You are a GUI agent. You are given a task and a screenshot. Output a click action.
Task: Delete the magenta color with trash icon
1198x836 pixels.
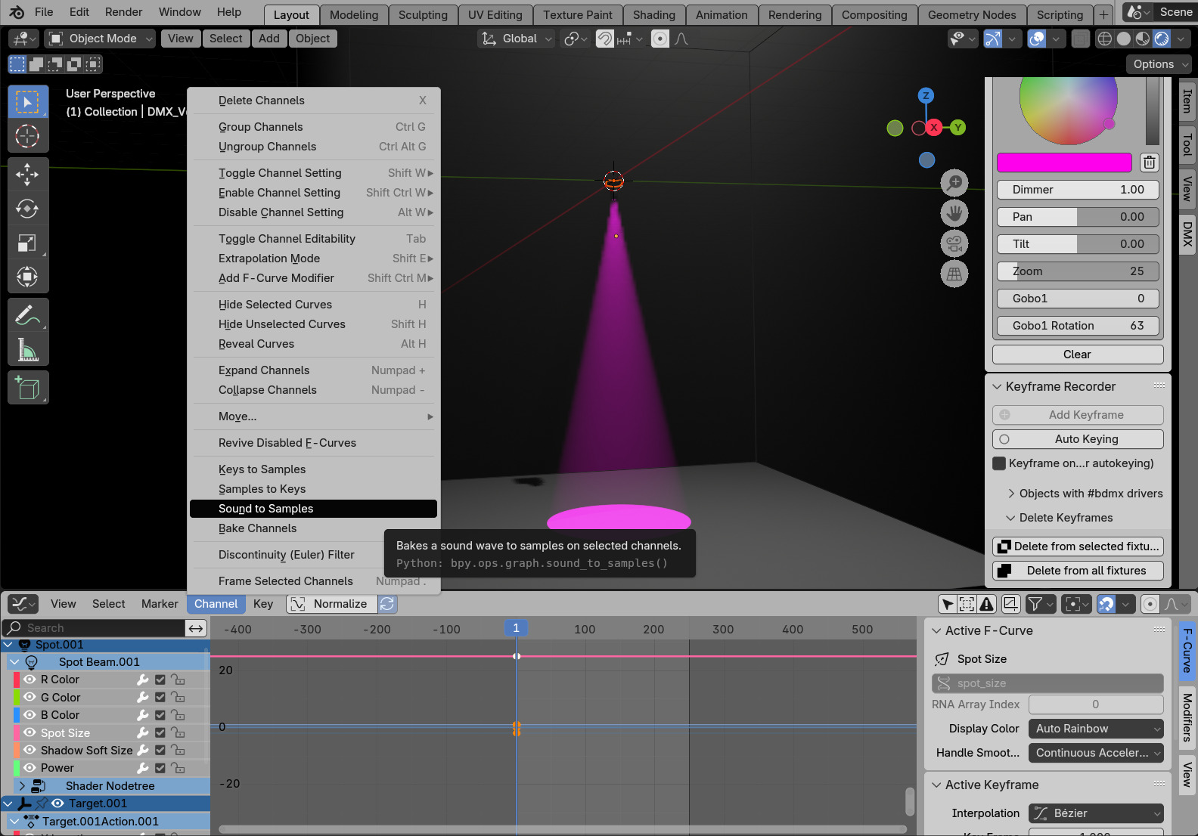[x=1150, y=163]
